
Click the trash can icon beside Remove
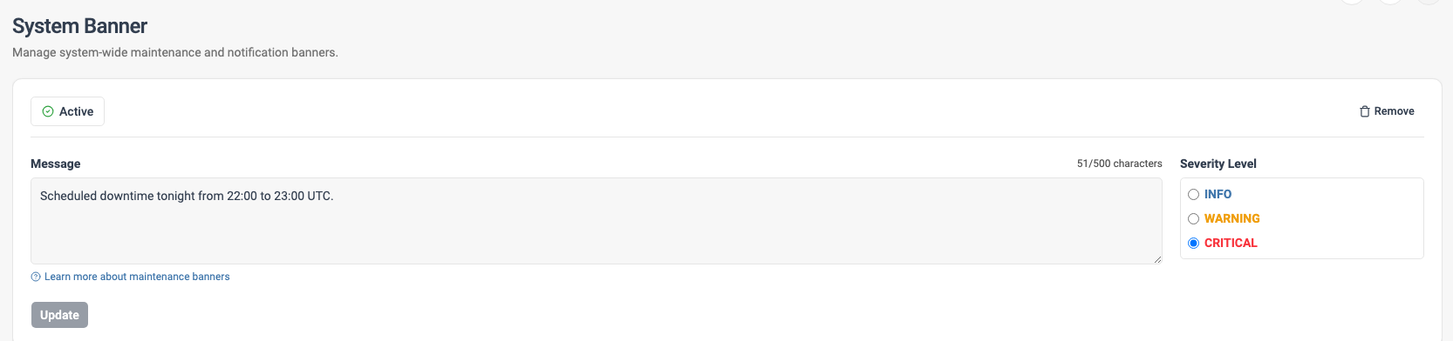1365,111
